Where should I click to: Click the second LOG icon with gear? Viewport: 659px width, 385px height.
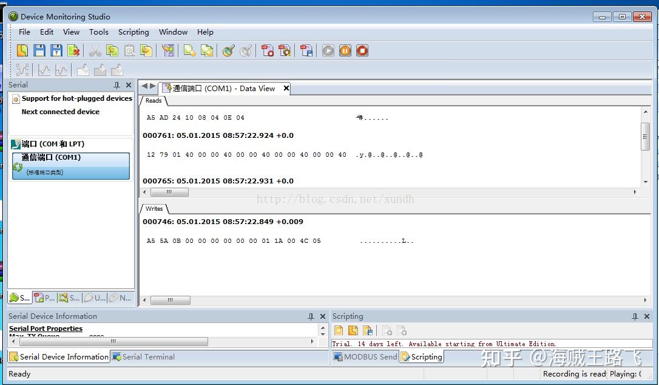[285, 50]
